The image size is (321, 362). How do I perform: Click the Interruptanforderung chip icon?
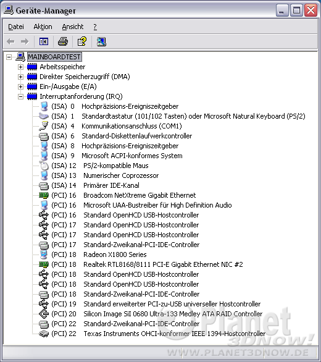tap(32, 96)
